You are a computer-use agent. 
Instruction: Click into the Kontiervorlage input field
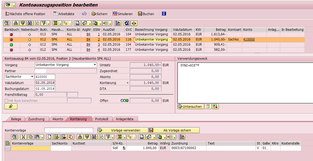pos(68,130)
